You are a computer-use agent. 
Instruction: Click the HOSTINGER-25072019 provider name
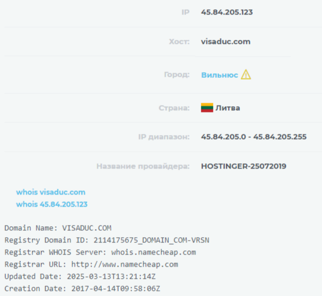(243, 166)
